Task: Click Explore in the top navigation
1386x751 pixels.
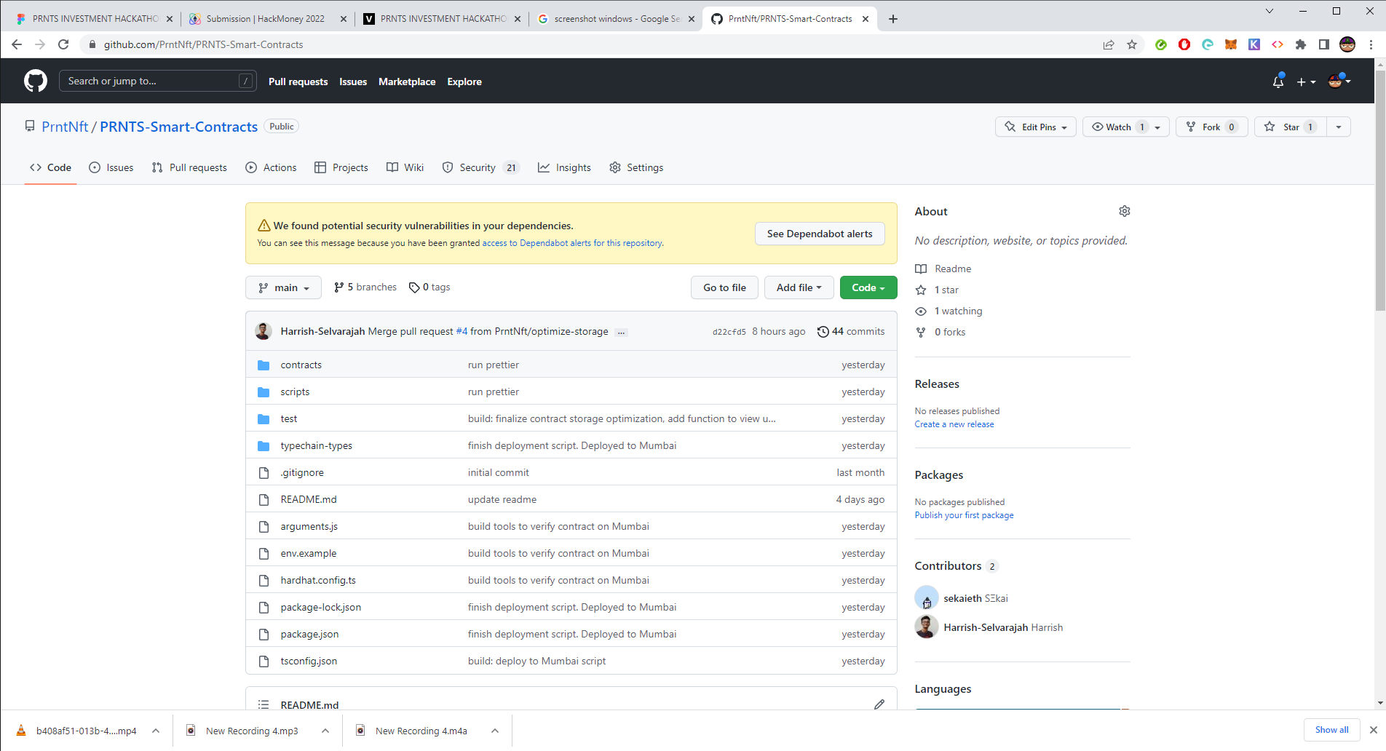Action: point(464,82)
